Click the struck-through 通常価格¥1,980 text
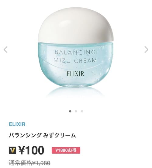 pos(29,163)
